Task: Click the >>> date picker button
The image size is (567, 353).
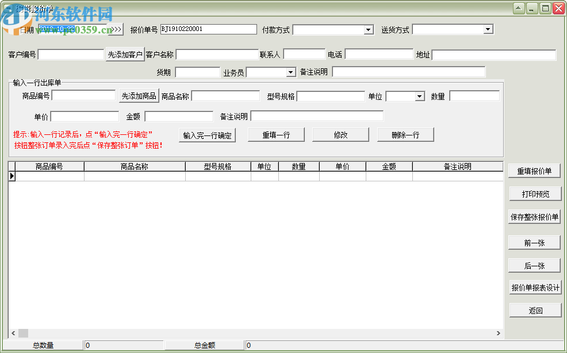Action: tap(116, 29)
